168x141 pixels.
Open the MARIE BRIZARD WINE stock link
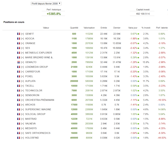[x=39, y=57]
